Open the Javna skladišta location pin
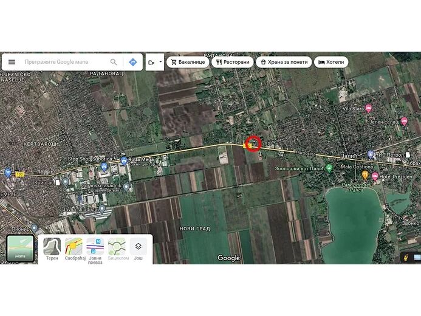Image resolution: width=421 pixels, height=316 pixels. tap(102, 209)
